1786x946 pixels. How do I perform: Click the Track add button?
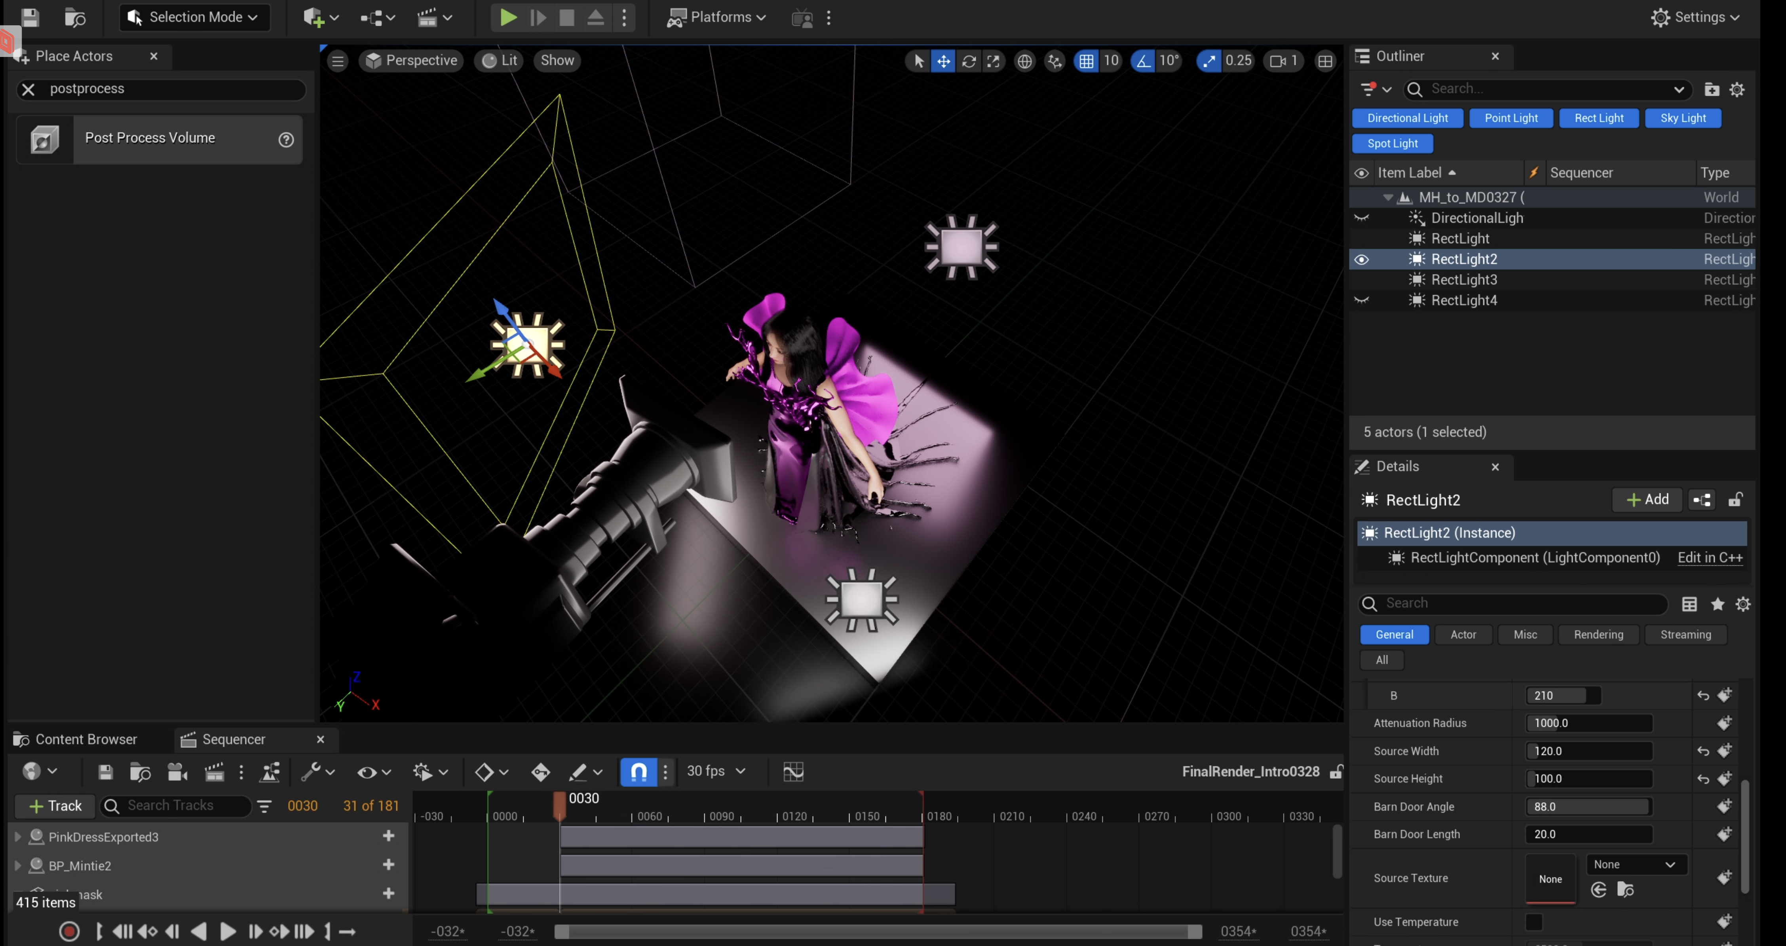[x=55, y=806]
